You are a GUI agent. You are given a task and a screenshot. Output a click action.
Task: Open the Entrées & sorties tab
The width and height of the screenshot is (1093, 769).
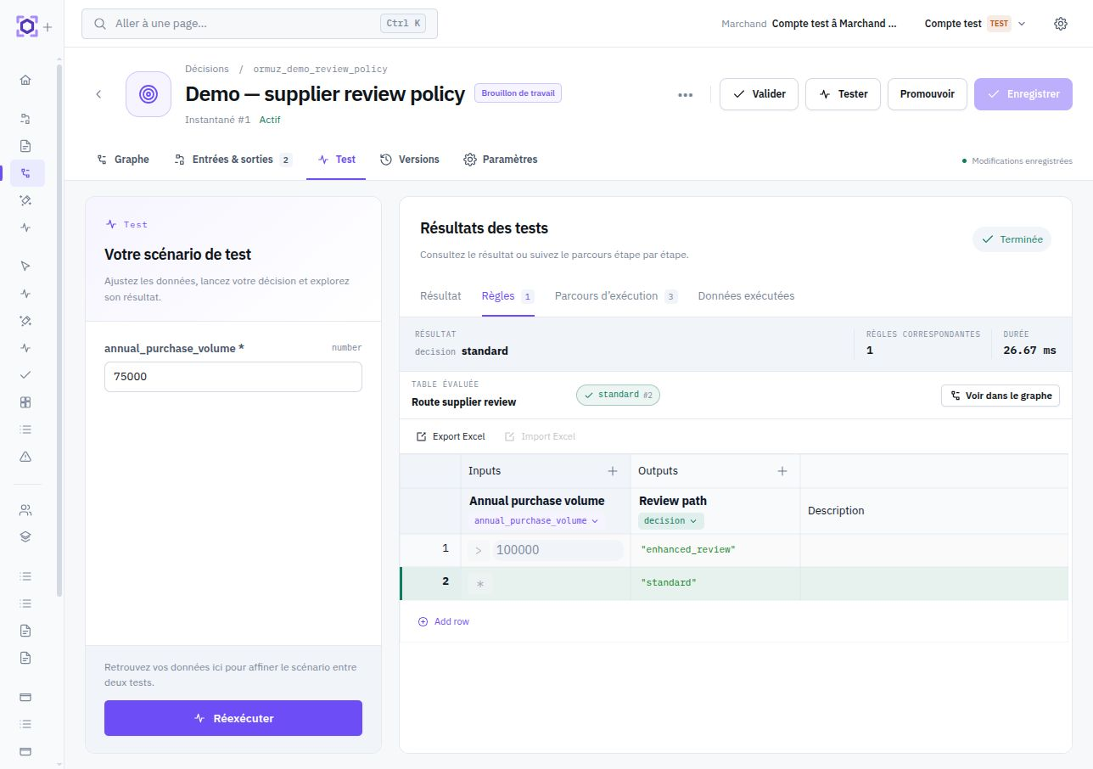click(233, 160)
